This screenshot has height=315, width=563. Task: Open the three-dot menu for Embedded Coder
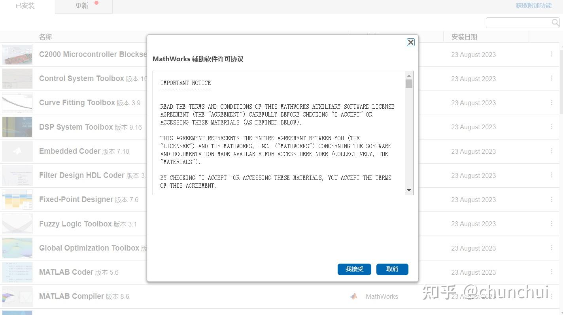(x=552, y=151)
